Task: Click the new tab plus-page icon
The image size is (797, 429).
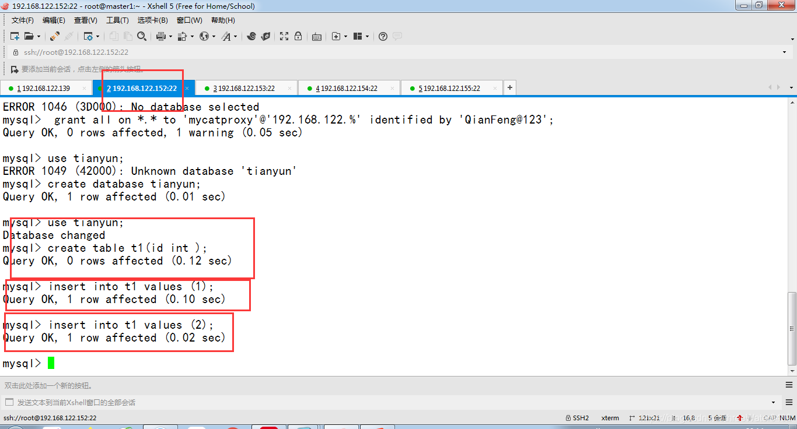Action: pyautogui.click(x=335, y=36)
